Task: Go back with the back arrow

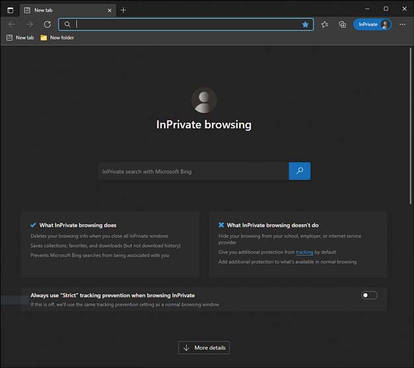Action: point(12,24)
